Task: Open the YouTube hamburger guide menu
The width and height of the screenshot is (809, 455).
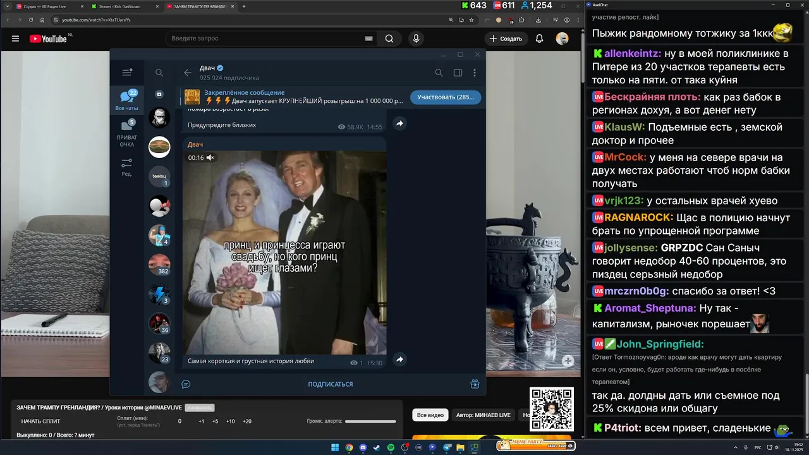Action: click(15, 39)
